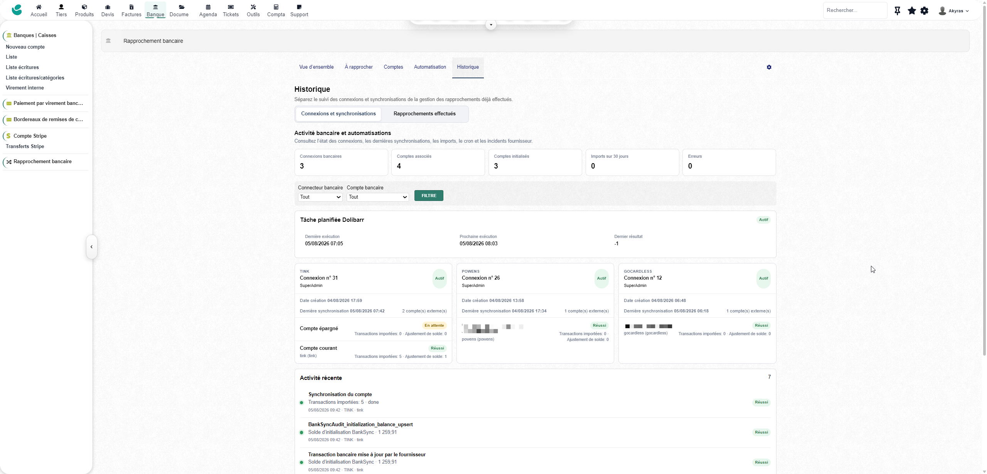
Task: Open Nouveau compte link
Action: pyautogui.click(x=25, y=47)
